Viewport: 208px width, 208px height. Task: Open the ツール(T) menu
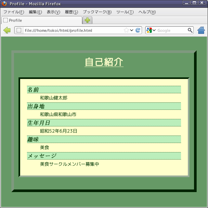pyautogui.click(x=125, y=12)
